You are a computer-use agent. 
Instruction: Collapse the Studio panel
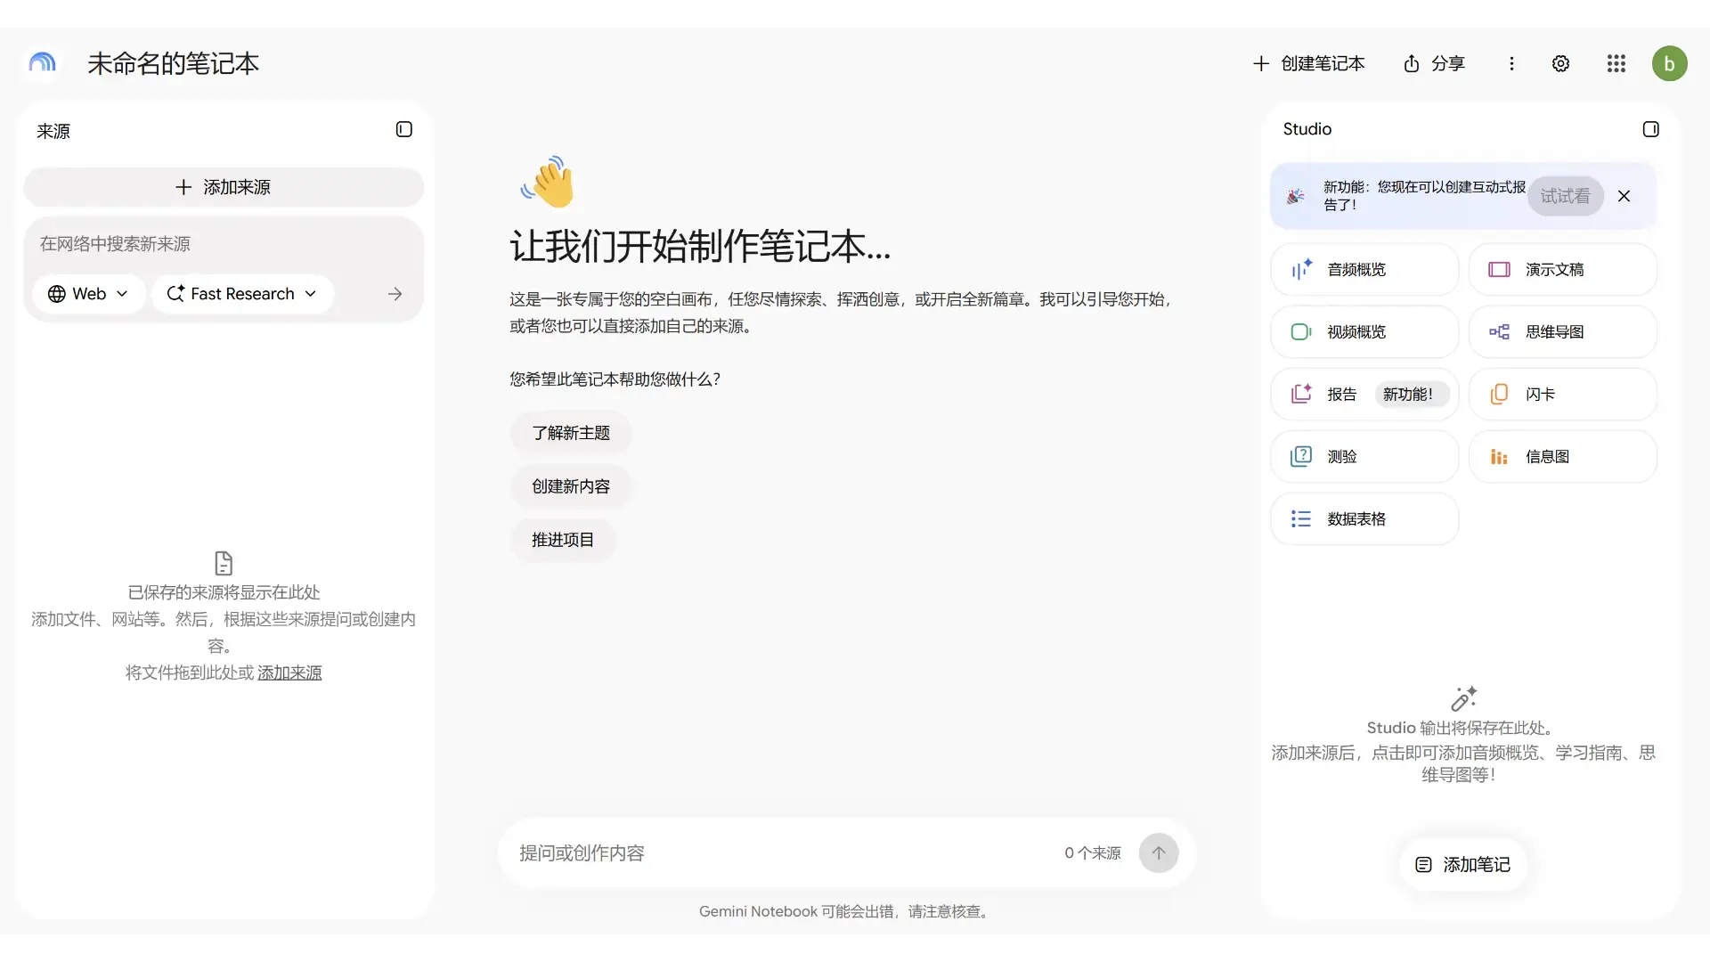click(x=1650, y=129)
